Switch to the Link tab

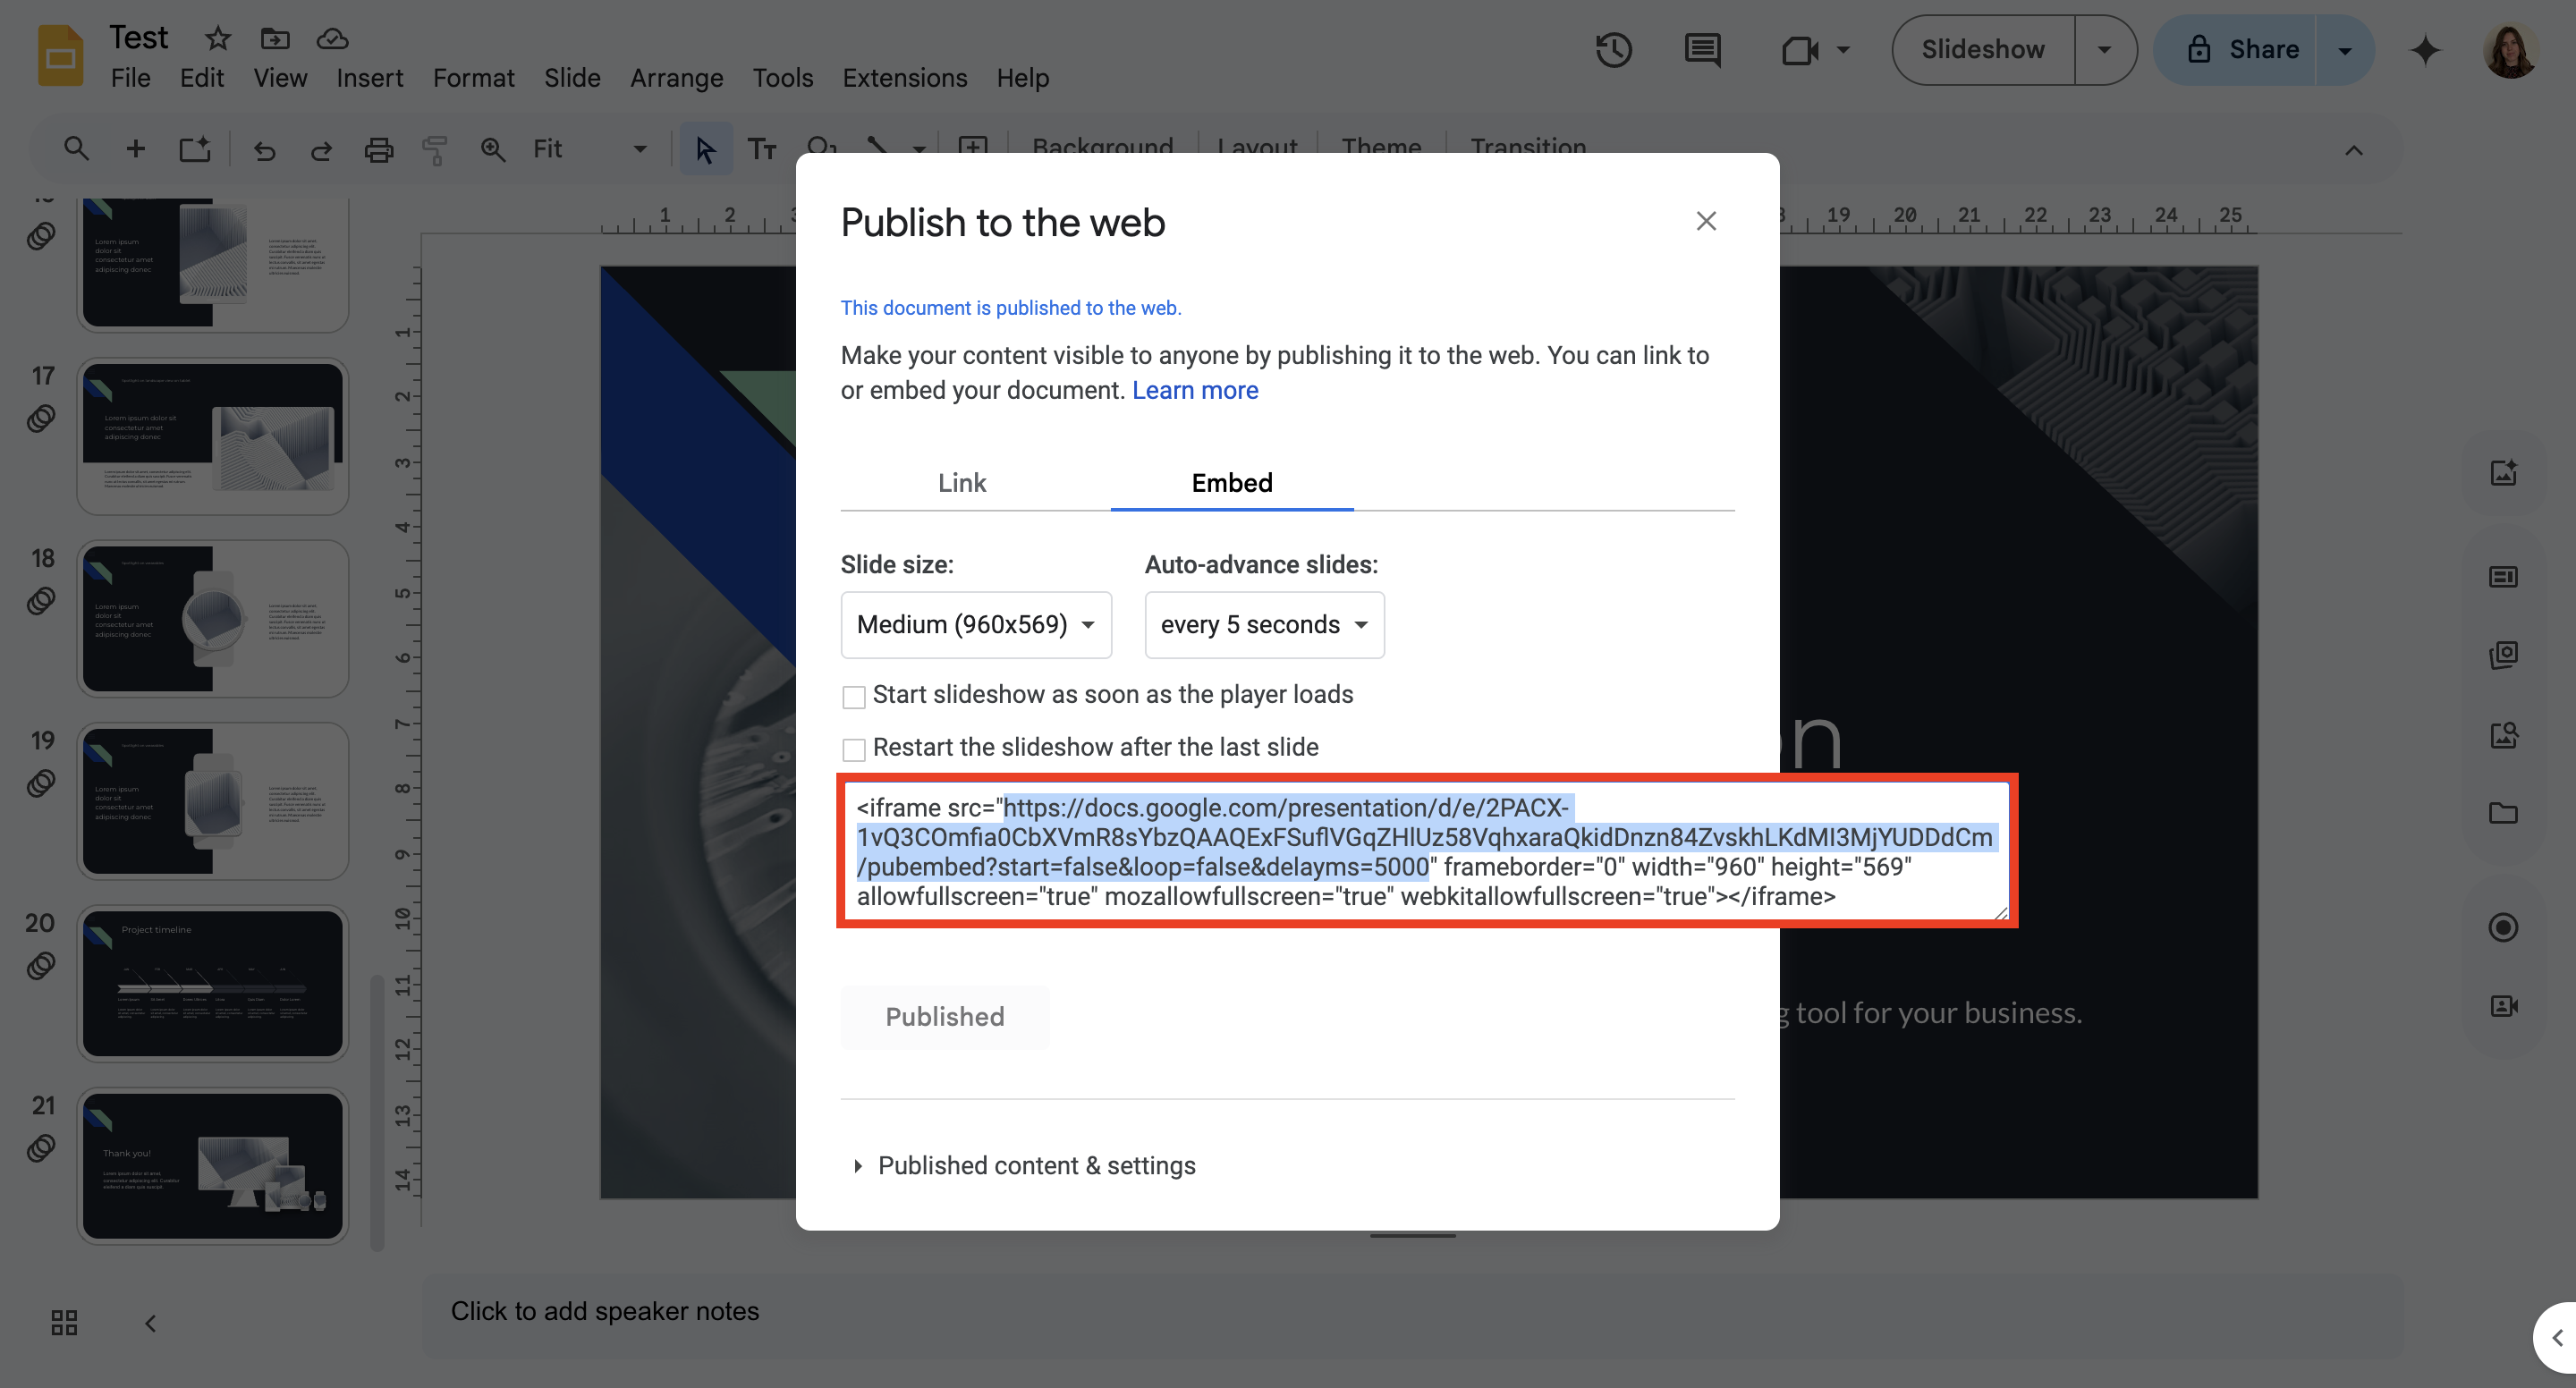pyautogui.click(x=961, y=483)
